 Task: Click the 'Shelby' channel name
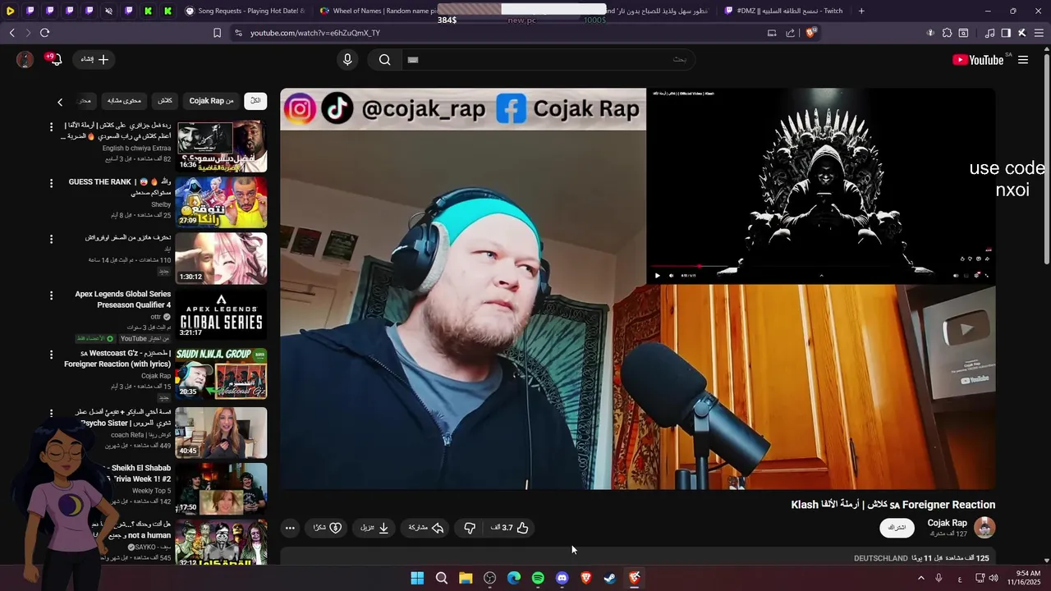coord(161,205)
